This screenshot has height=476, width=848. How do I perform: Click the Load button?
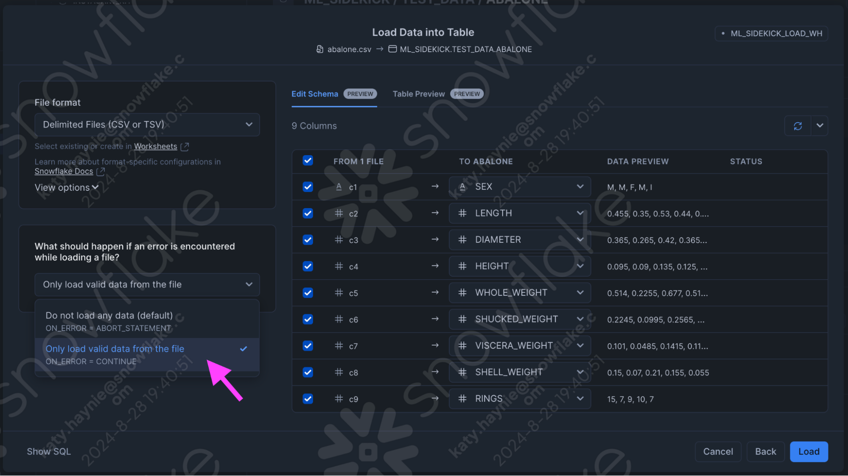click(x=809, y=452)
